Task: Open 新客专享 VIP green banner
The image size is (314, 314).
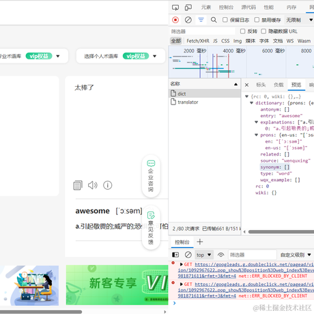Action: pyautogui.click(x=117, y=285)
